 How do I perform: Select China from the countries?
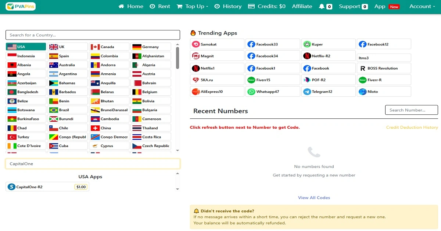(x=109, y=128)
